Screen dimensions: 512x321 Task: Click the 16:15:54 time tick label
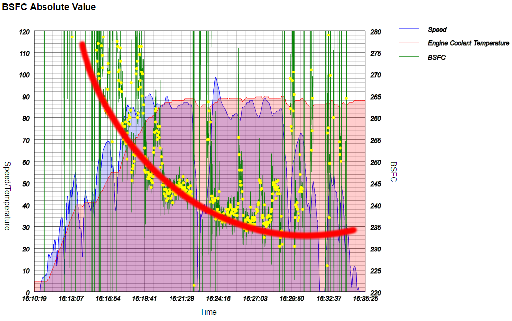[x=108, y=298]
